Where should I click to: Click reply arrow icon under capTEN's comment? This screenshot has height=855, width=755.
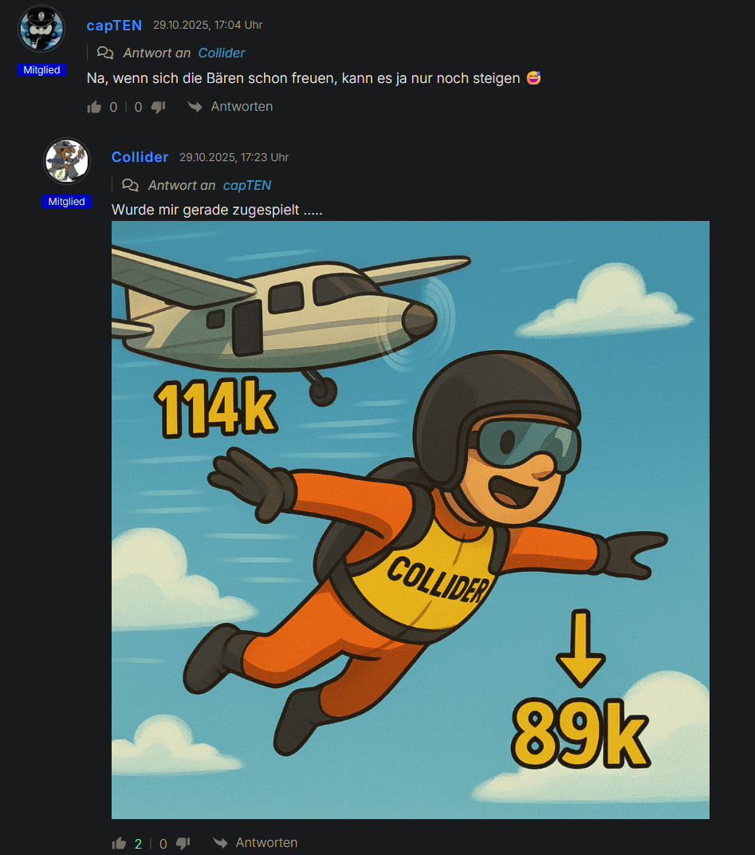(x=195, y=107)
